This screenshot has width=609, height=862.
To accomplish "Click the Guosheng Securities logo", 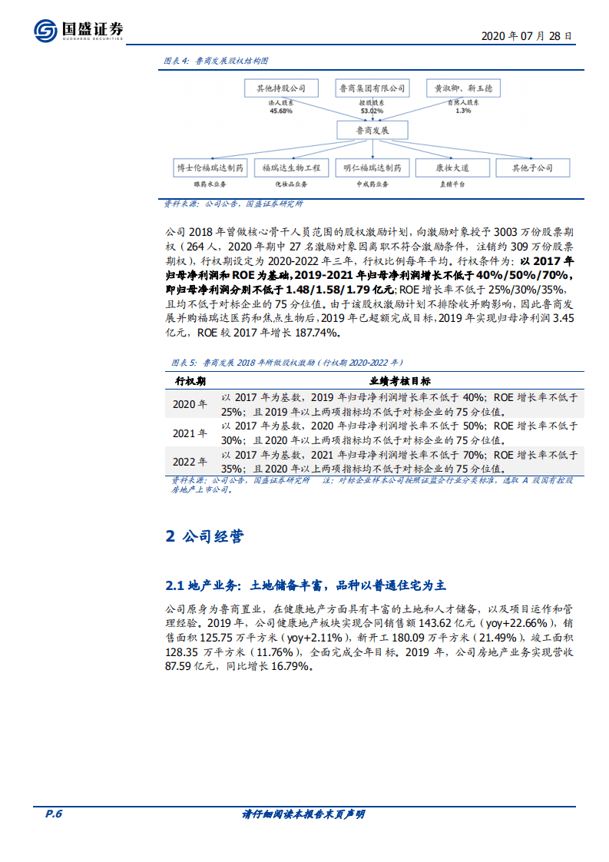I will coord(78,30).
